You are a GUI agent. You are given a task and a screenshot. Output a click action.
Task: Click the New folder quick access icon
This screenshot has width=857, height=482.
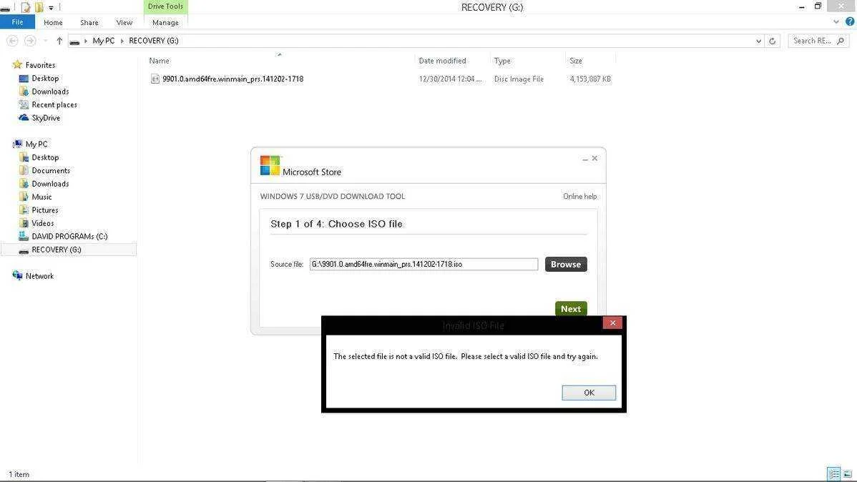tap(39, 7)
